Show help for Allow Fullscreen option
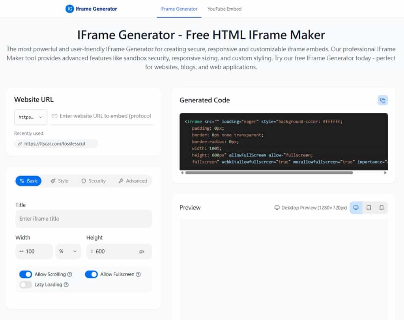 click(138, 274)
